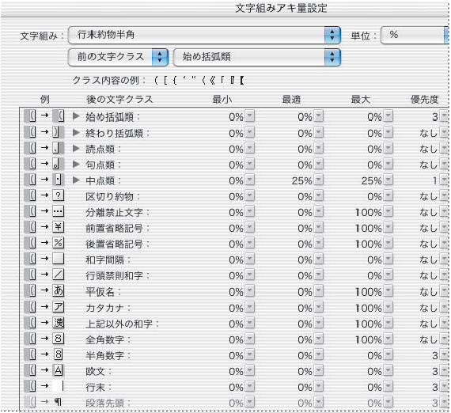This screenshot has height=413, width=451.
Task: Click the 最小 0% value in 読点類 row
Action: 236,149
